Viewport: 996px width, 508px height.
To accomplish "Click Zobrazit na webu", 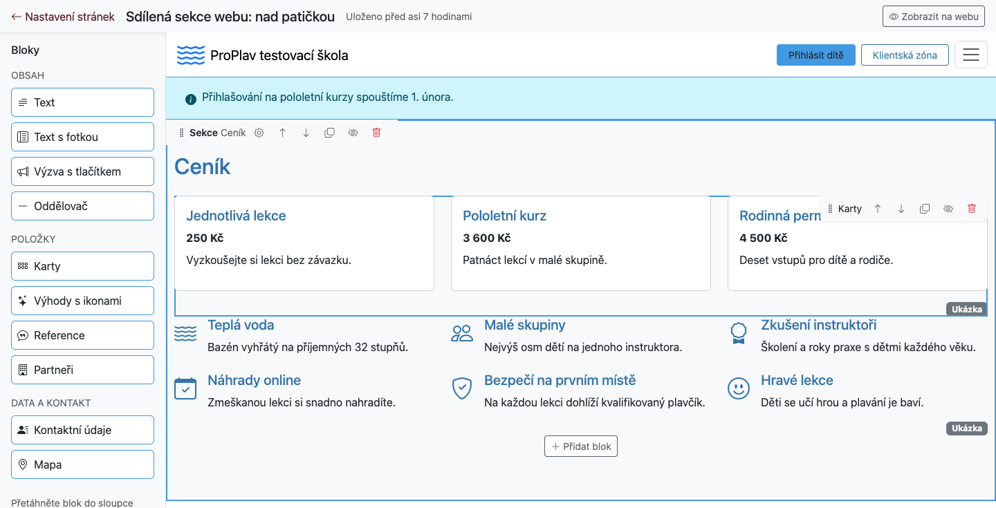I will click(x=933, y=17).
